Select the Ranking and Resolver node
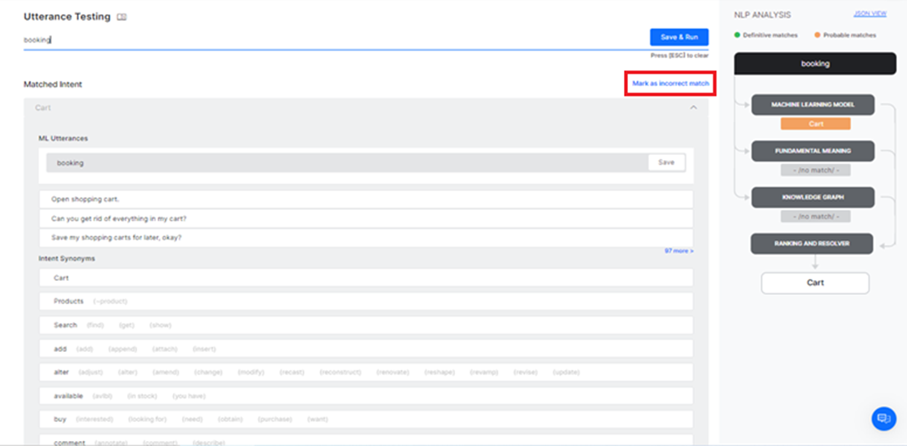The height and width of the screenshot is (446, 907). [813, 243]
